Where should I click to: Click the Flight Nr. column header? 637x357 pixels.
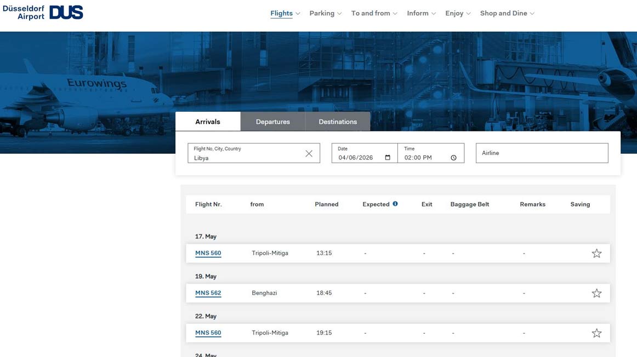coord(208,204)
